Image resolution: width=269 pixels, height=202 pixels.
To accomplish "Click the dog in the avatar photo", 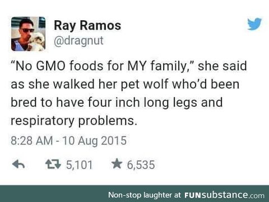I will [x=38, y=41].
